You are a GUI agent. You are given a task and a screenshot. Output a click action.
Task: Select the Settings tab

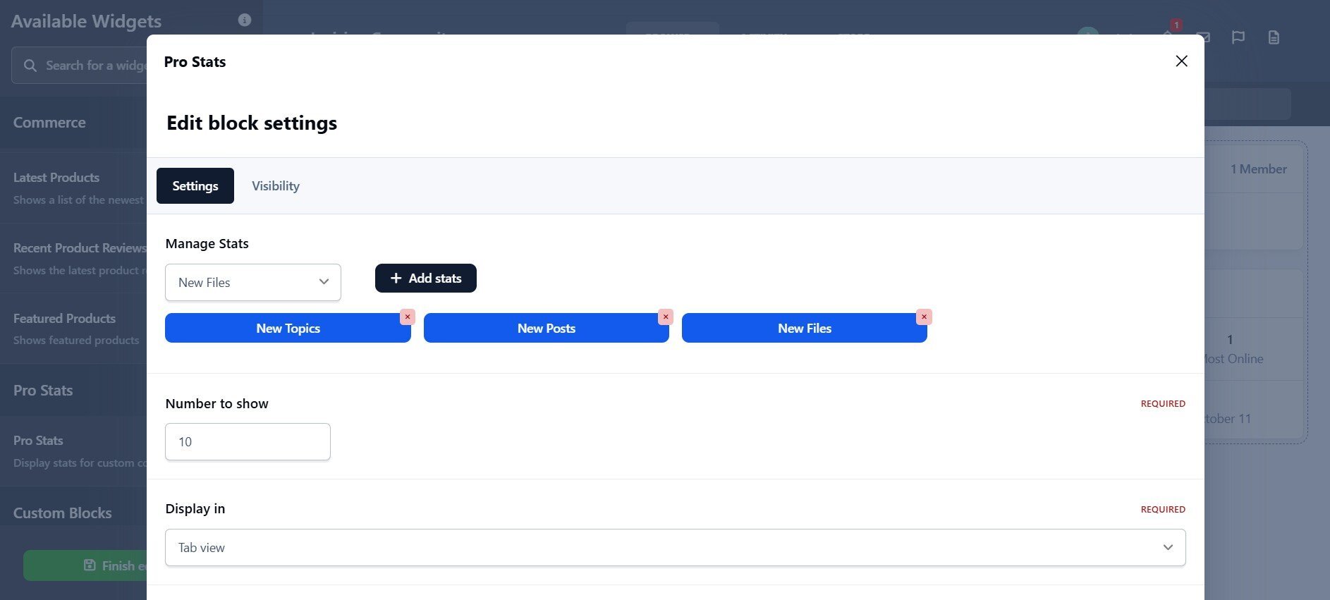tap(195, 186)
